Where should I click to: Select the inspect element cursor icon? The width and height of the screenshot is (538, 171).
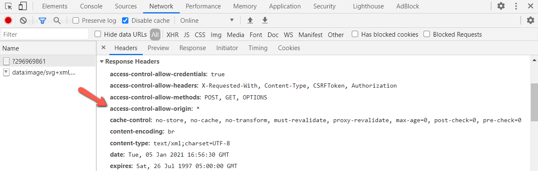[8, 6]
